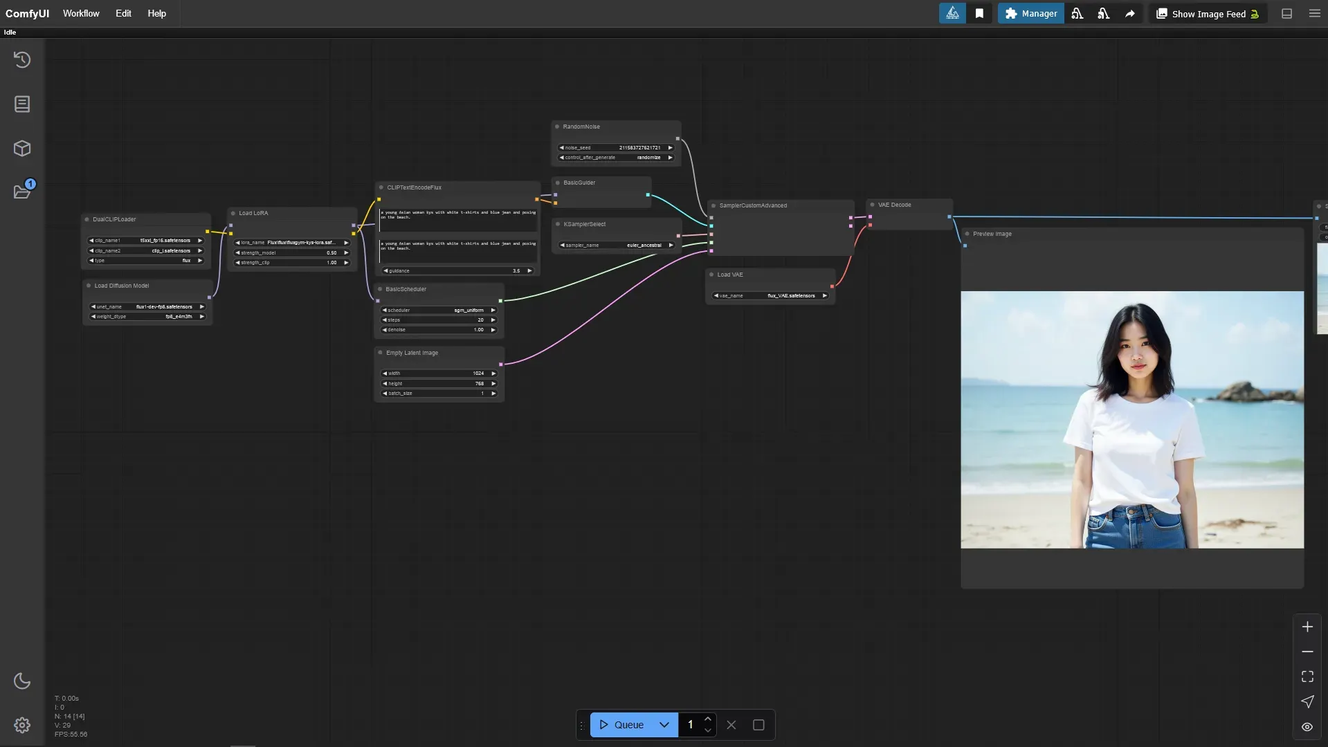Click the Show Image Feed button

coord(1208,14)
